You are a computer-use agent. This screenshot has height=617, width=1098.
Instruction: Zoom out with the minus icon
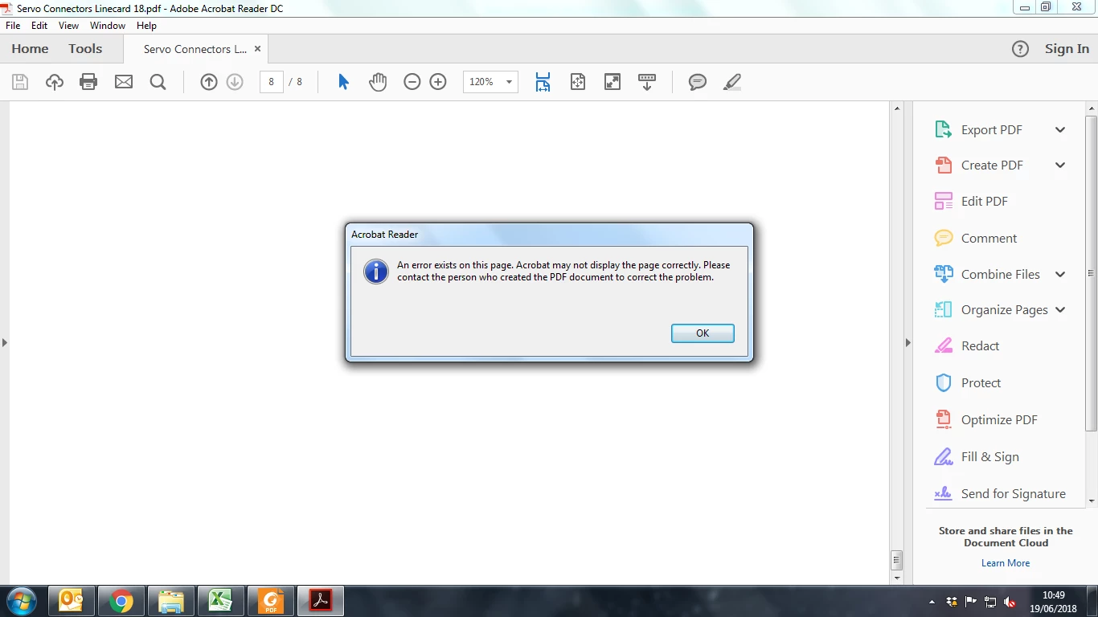(x=412, y=82)
